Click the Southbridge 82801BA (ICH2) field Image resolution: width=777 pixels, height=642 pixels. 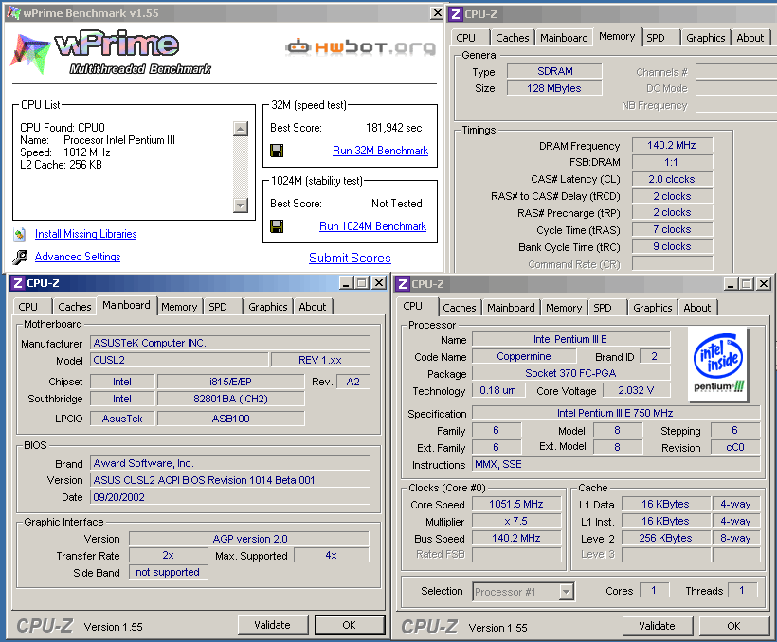[x=231, y=399]
